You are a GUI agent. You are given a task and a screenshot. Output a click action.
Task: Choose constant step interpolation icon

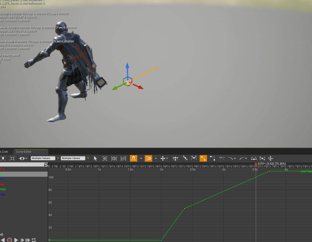213,158
